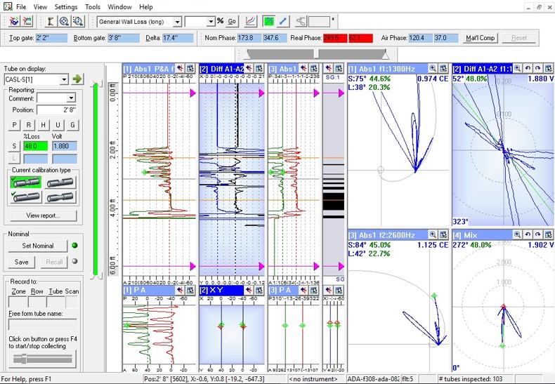
Task: Open the Settings menu
Action: [66, 6]
